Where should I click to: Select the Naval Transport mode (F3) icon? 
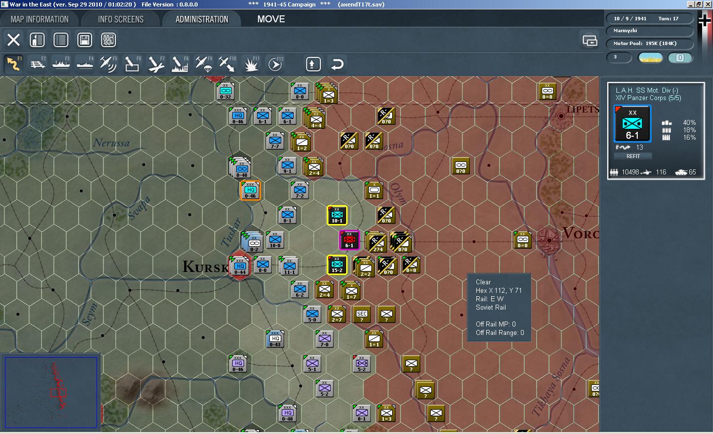coord(61,64)
